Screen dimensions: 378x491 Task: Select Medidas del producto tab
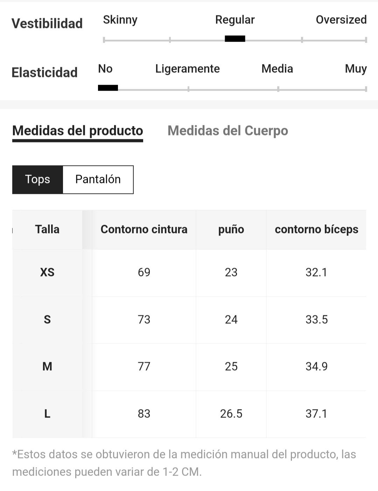pyautogui.click(x=78, y=131)
